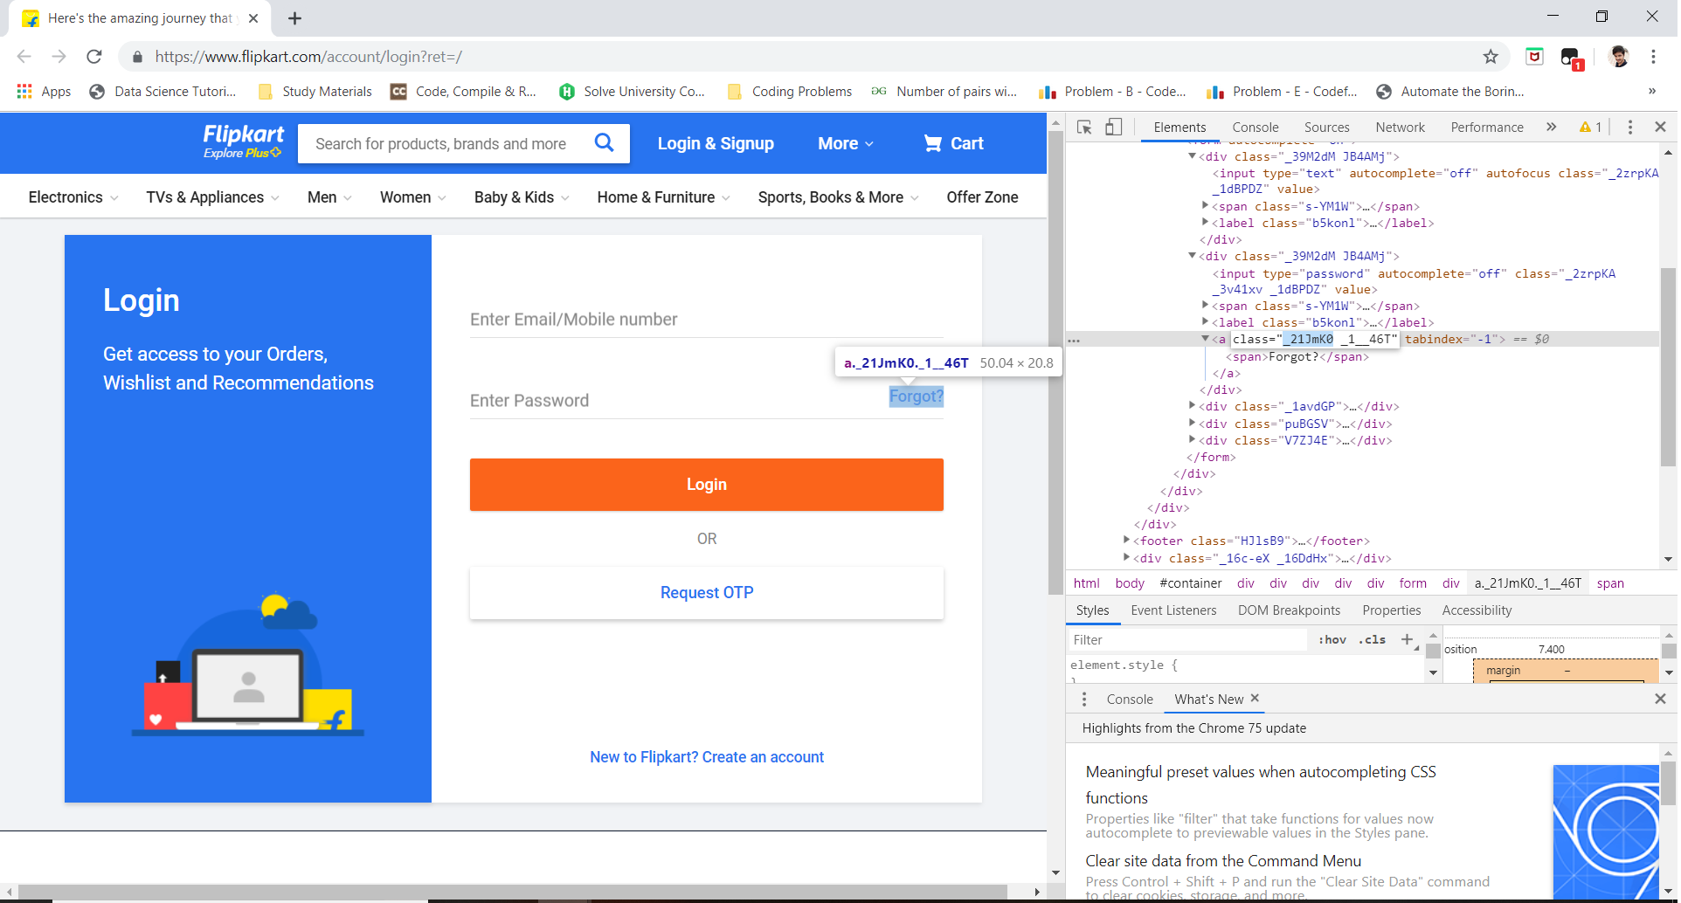Reload the page
1681x903 pixels.
click(x=94, y=57)
